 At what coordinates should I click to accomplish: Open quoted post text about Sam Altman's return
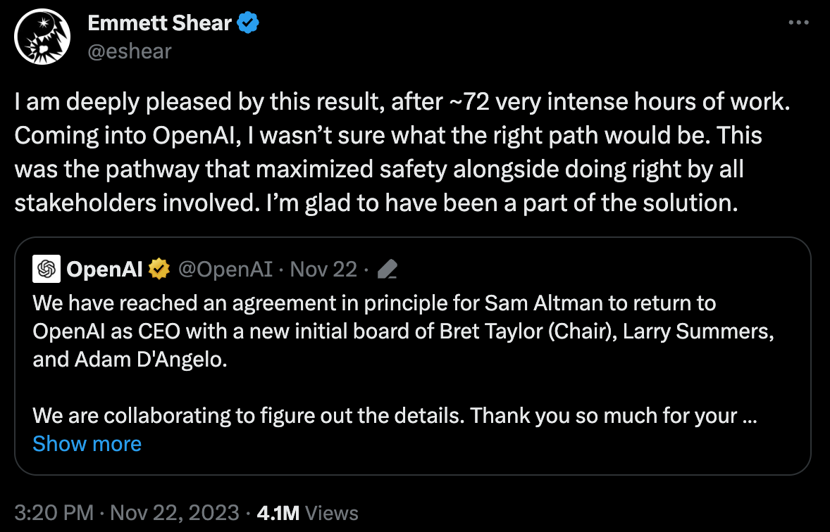(x=373, y=304)
